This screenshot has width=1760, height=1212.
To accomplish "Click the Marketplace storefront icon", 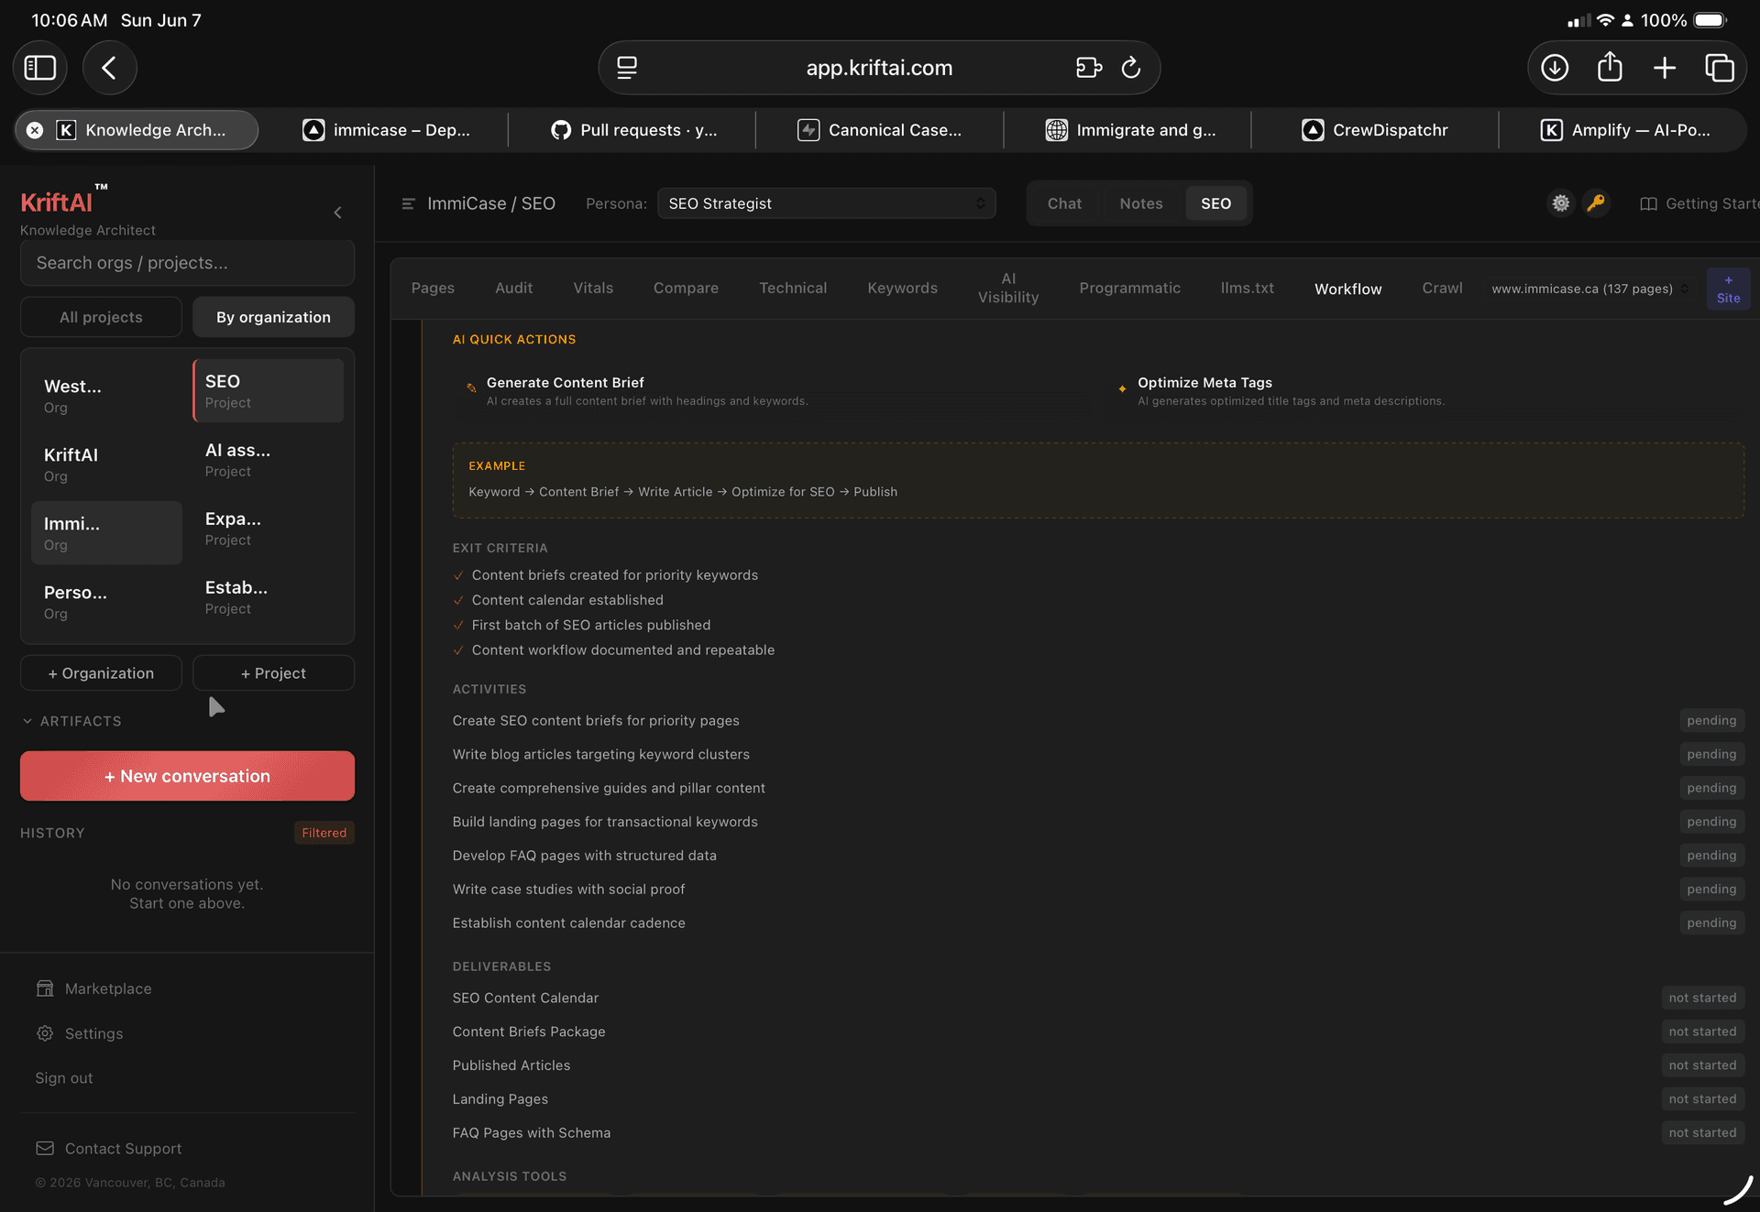I will coord(45,988).
